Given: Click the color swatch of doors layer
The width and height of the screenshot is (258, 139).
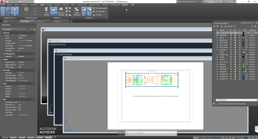Looking at the screenshot, I should click(x=244, y=38).
